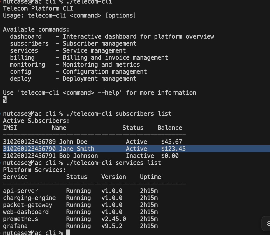Click the 'Available commands:' heading
270x235 pixels.
36,30
